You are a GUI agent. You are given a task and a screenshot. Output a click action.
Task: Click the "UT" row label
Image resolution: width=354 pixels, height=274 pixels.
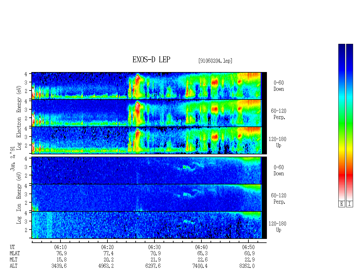point(12,247)
